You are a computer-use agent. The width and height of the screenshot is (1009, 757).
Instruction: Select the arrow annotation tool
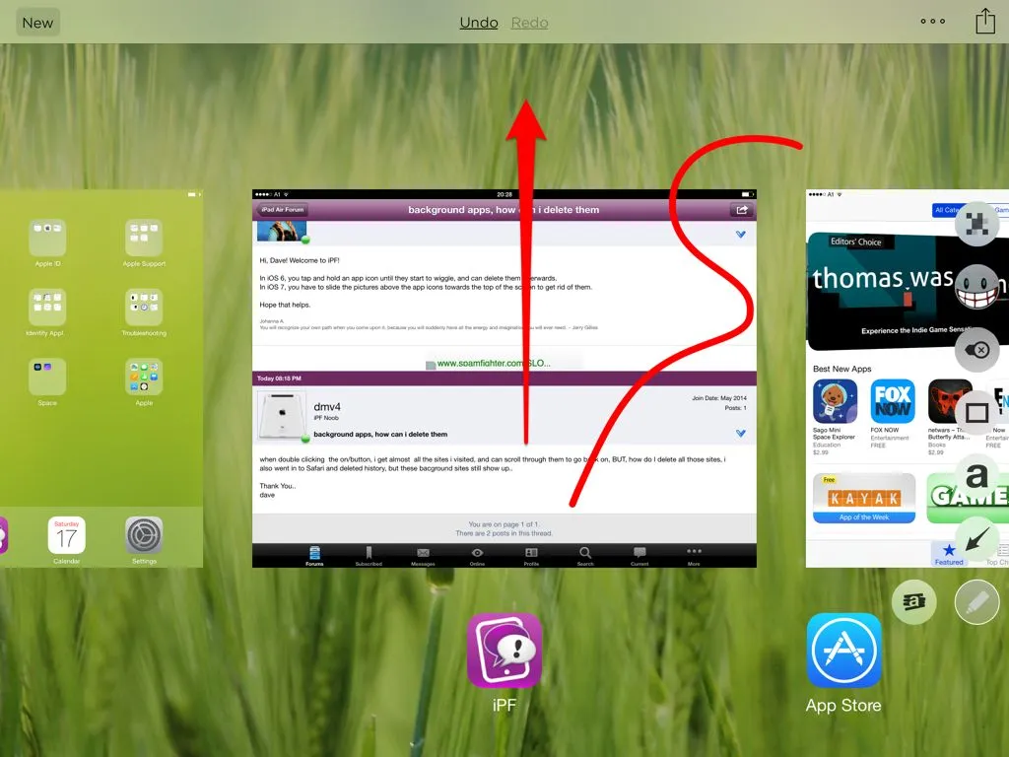click(x=976, y=539)
